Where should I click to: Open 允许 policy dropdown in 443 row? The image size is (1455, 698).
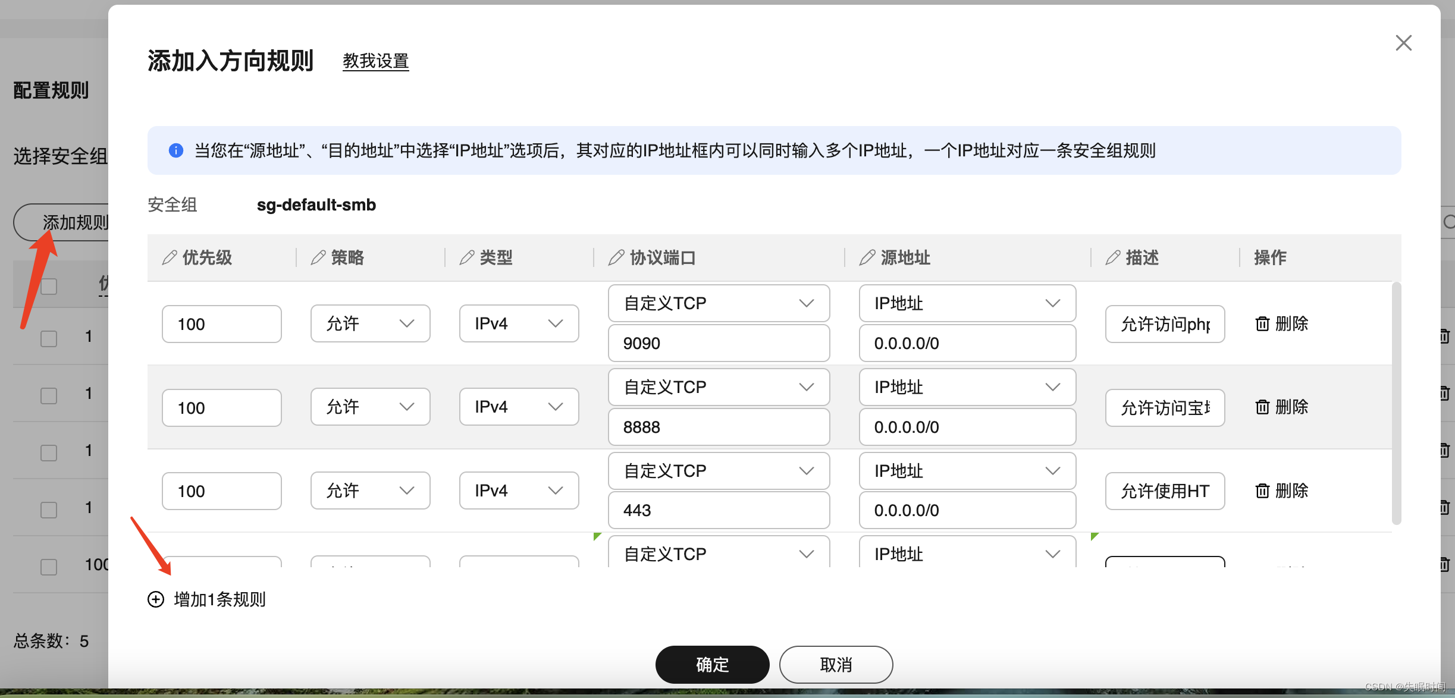pyautogui.click(x=371, y=491)
